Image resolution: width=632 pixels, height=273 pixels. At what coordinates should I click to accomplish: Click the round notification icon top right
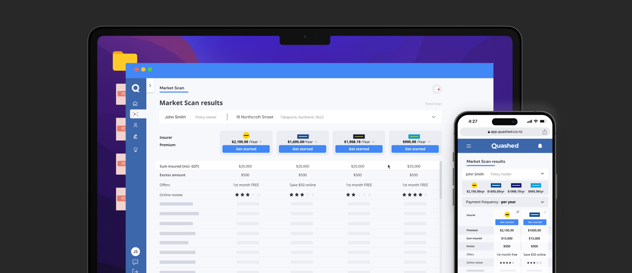pos(437,89)
